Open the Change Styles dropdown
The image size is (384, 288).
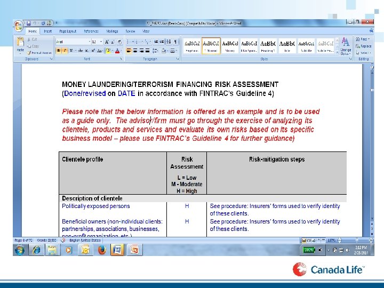(346, 46)
